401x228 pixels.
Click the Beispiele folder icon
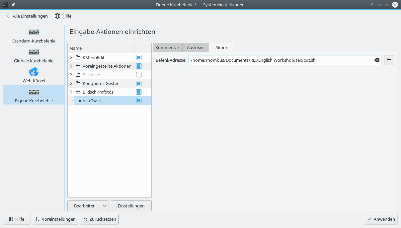coord(78,75)
